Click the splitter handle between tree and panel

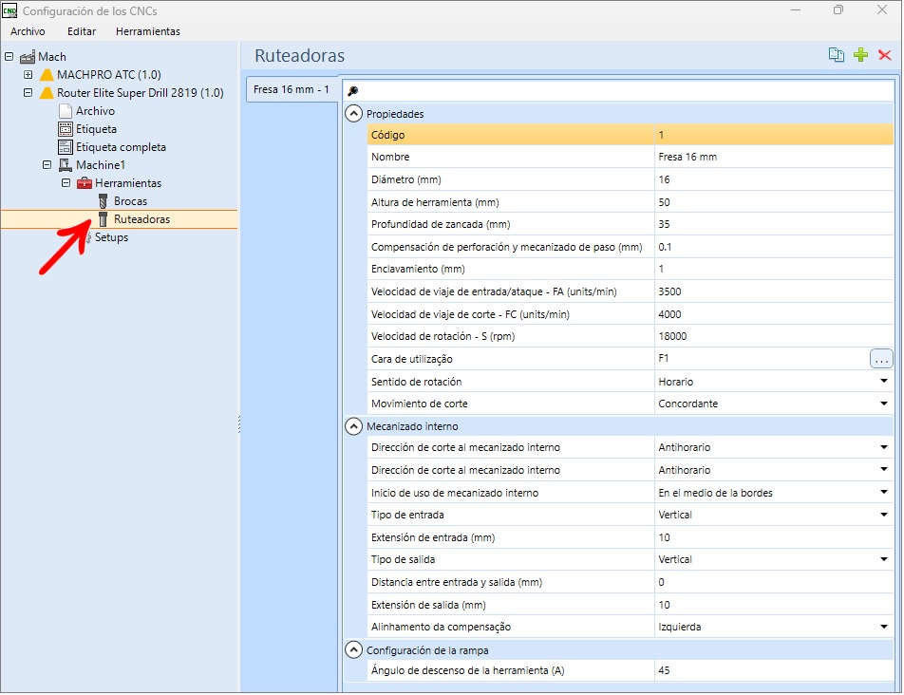point(239,424)
